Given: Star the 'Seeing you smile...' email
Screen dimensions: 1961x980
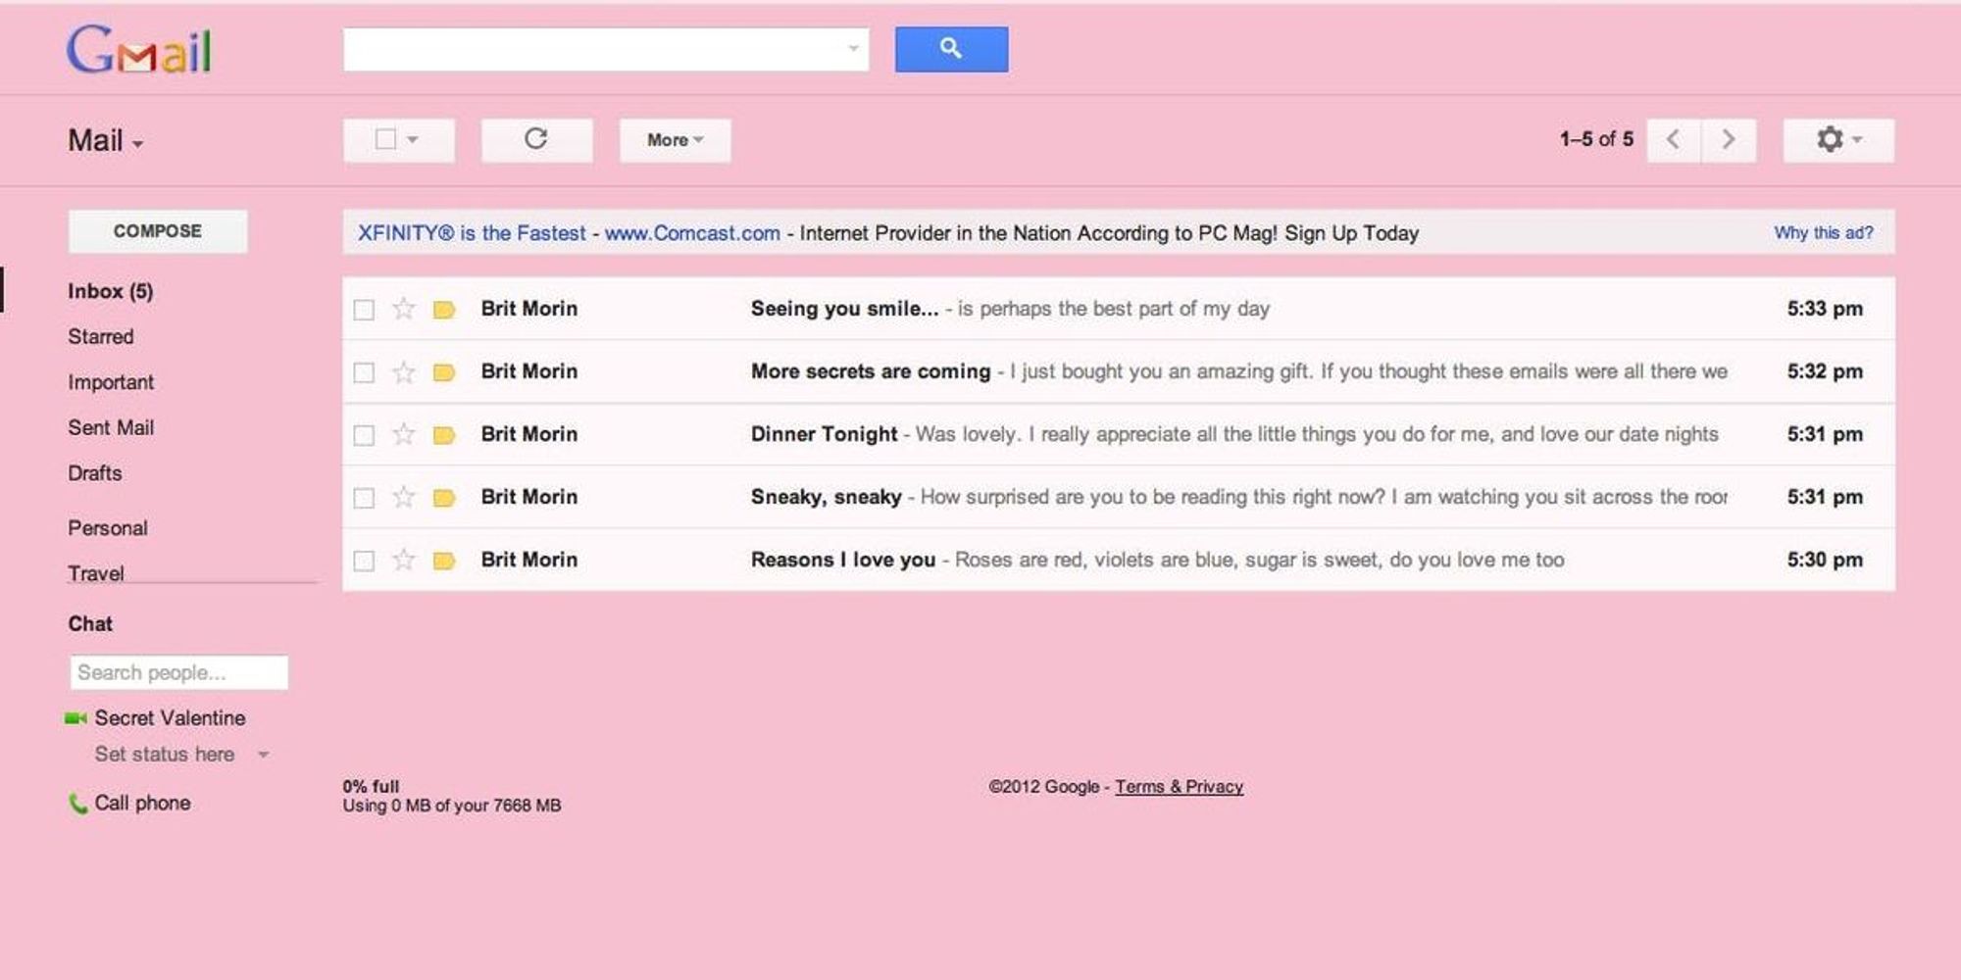Looking at the screenshot, I should click(x=403, y=309).
